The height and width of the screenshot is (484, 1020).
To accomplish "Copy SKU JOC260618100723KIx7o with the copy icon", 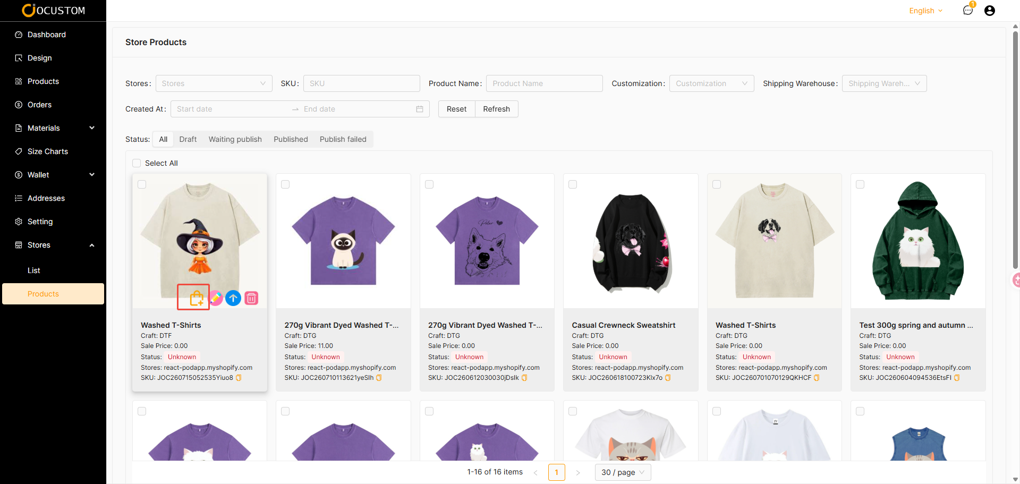I will point(668,378).
